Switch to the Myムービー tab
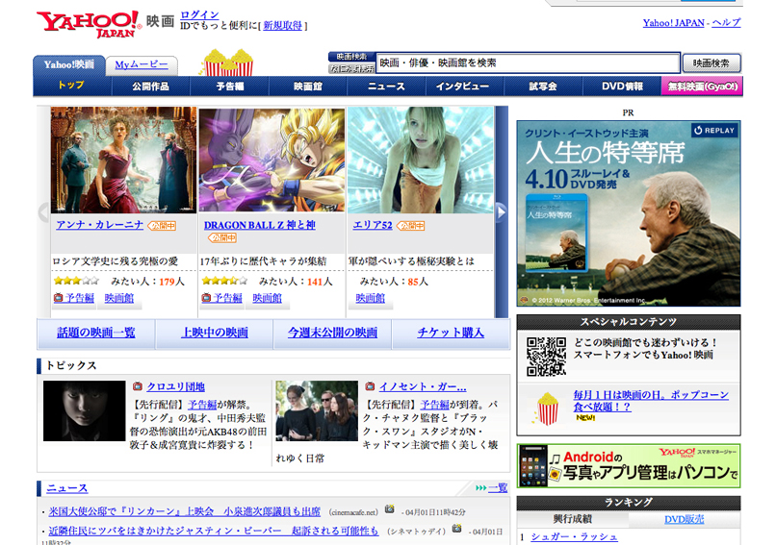The width and height of the screenshot is (776, 545). point(142,65)
